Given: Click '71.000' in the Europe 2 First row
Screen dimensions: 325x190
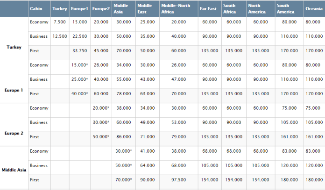Looking at the screenshot, I should [148, 137].
